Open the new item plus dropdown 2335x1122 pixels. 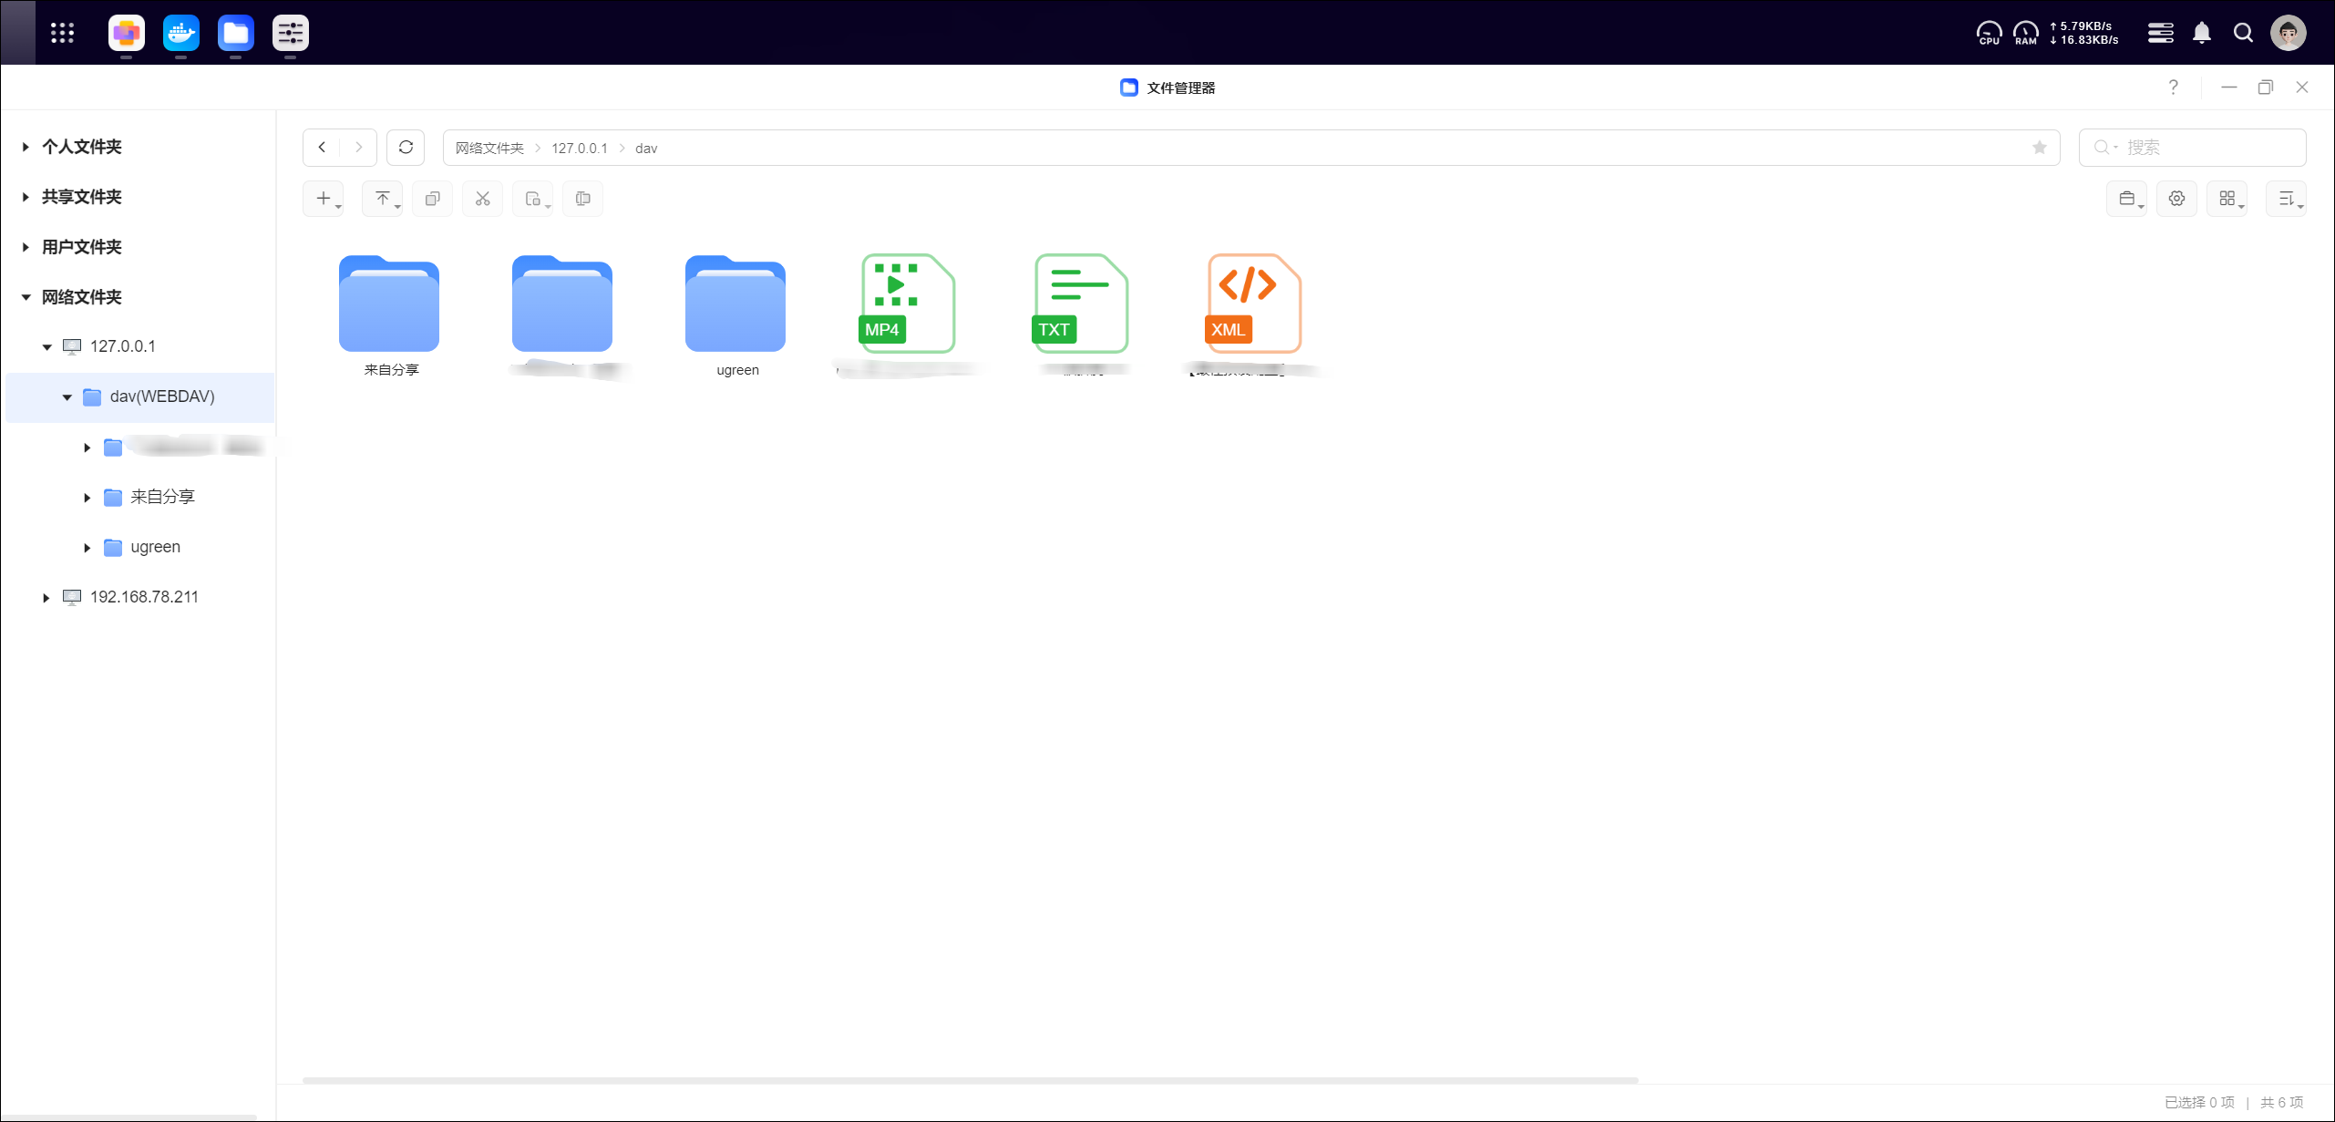coord(324,199)
